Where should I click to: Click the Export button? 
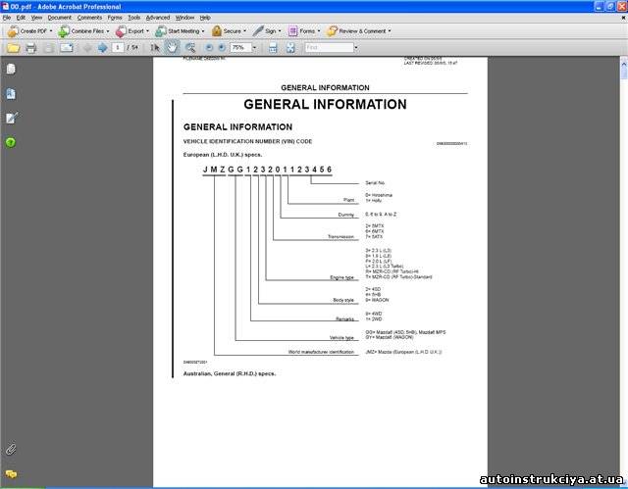point(130,31)
